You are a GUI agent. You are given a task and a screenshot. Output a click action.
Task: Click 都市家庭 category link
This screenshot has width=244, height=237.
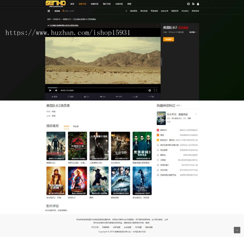144,11
